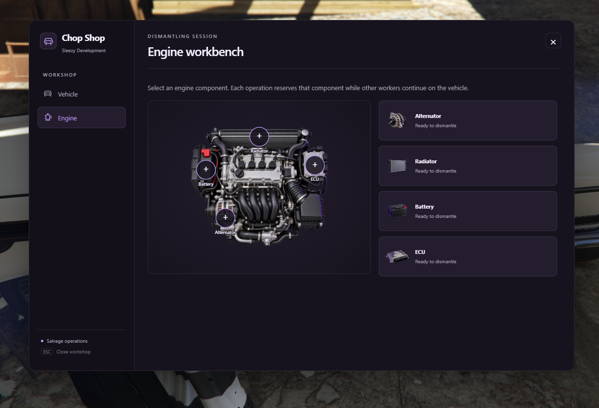
Task: Close the workshop with the X button
Action: pyautogui.click(x=553, y=41)
